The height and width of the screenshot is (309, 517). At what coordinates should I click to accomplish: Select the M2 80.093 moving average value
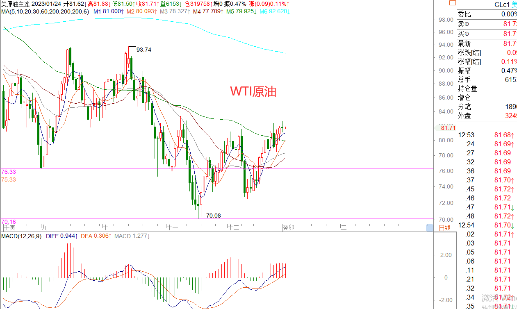pyautogui.click(x=142, y=11)
